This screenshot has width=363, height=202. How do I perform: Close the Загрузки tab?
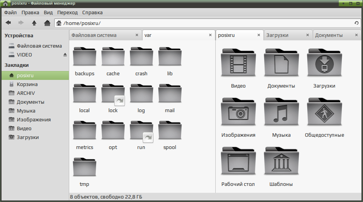308,35
